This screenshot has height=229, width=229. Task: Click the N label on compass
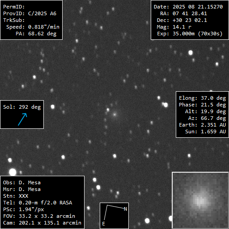125,209
